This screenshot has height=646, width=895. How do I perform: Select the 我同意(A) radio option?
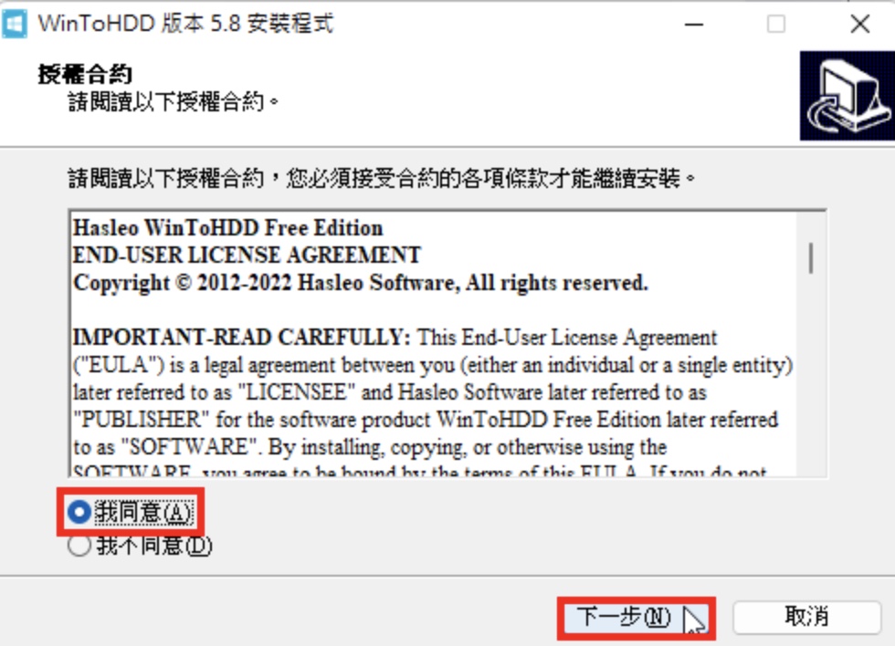(x=130, y=512)
